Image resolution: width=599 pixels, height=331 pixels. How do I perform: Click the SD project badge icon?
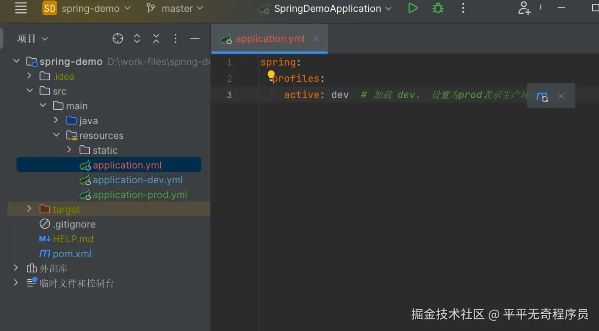50,8
